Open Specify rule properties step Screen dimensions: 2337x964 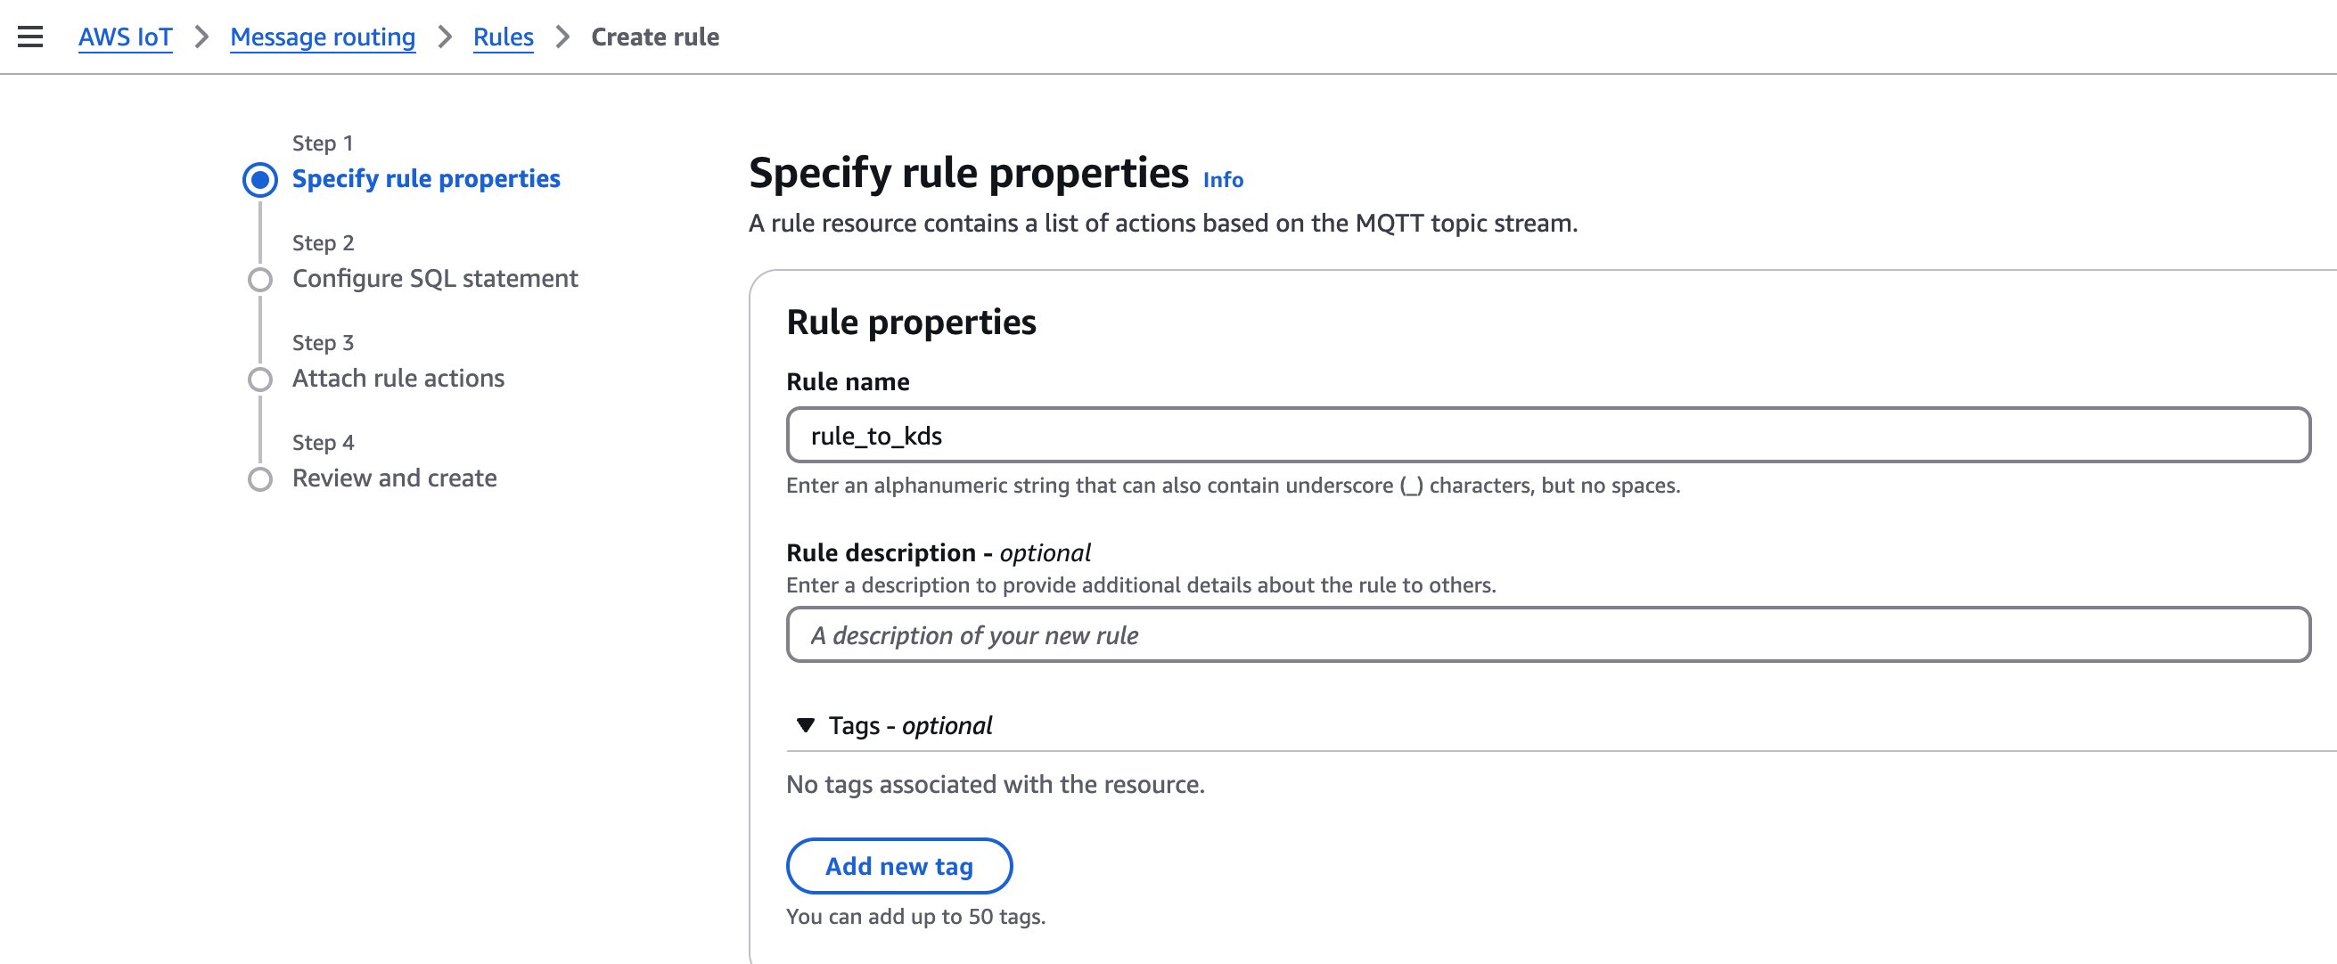coord(425,179)
